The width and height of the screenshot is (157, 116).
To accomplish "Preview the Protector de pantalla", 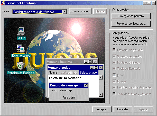I will click(131, 16).
